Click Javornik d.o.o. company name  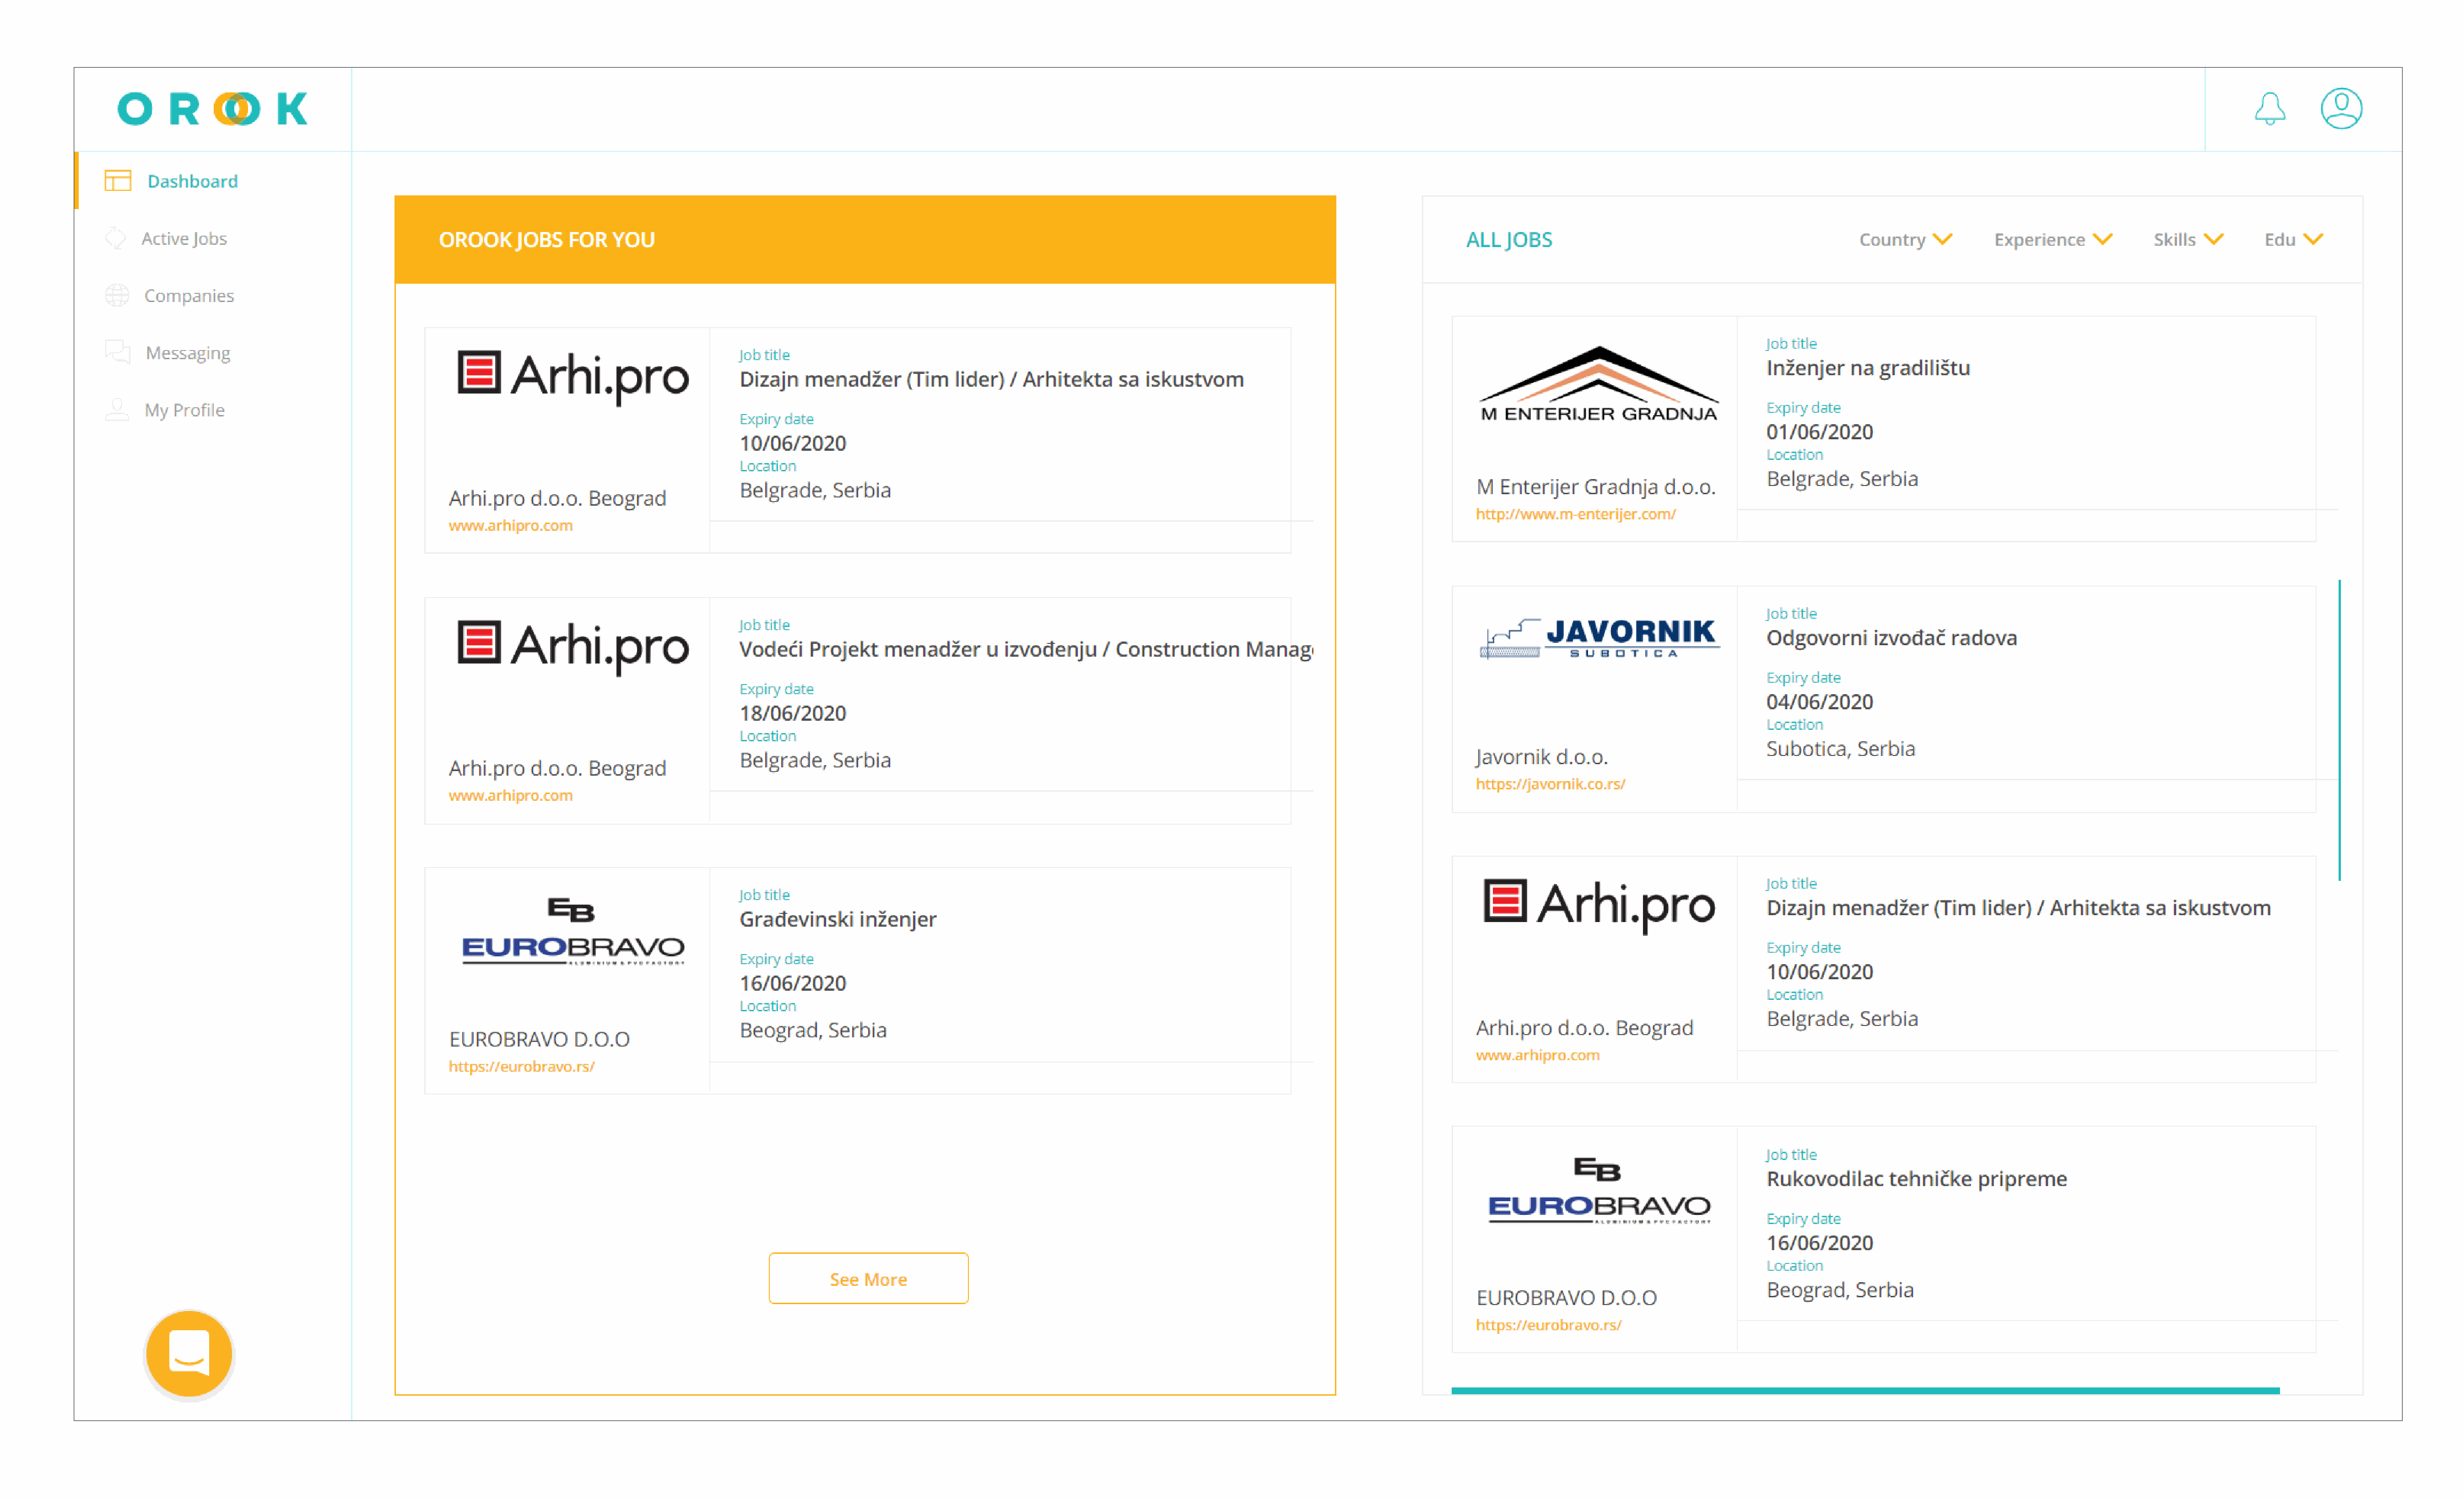(x=1541, y=757)
